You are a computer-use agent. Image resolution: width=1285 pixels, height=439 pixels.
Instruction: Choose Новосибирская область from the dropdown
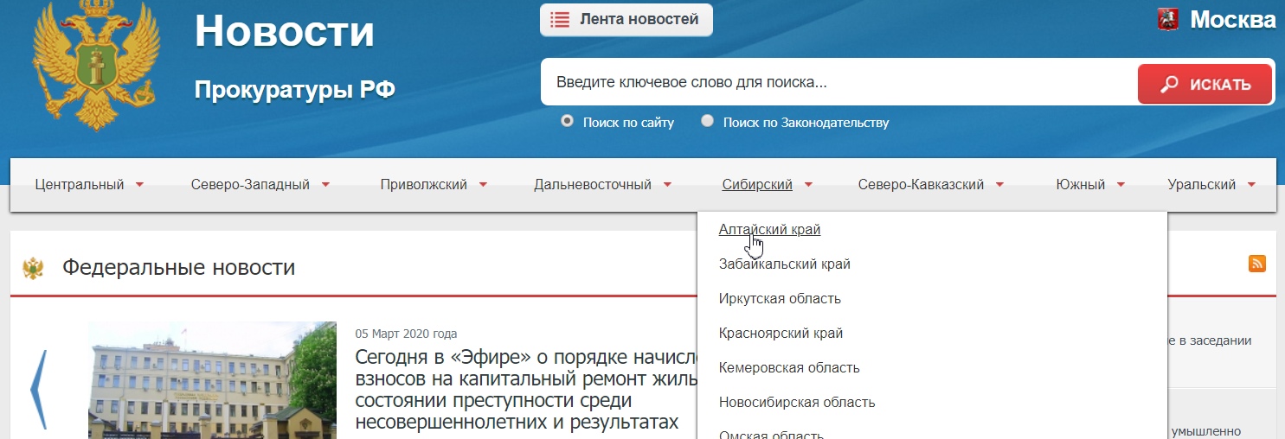[797, 402]
